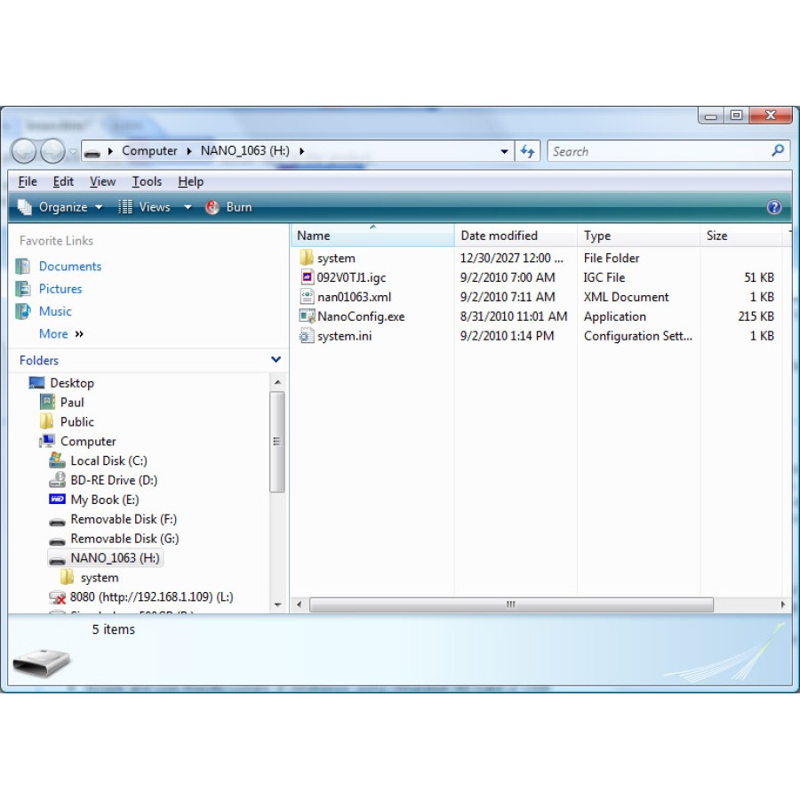Click the Local Disk Windows drive icon

pos(57,460)
